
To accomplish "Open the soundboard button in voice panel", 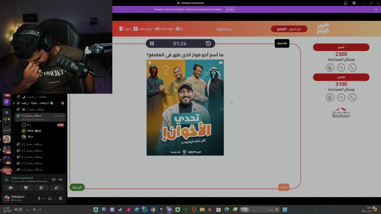I will pyautogui.click(x=57, y=188).
